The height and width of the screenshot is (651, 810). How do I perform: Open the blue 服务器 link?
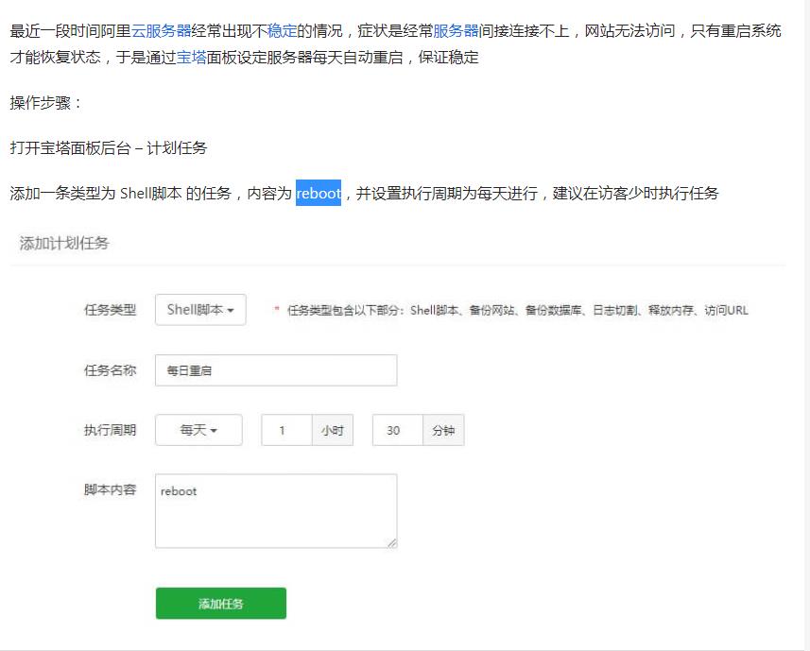(x=456, y=31)
